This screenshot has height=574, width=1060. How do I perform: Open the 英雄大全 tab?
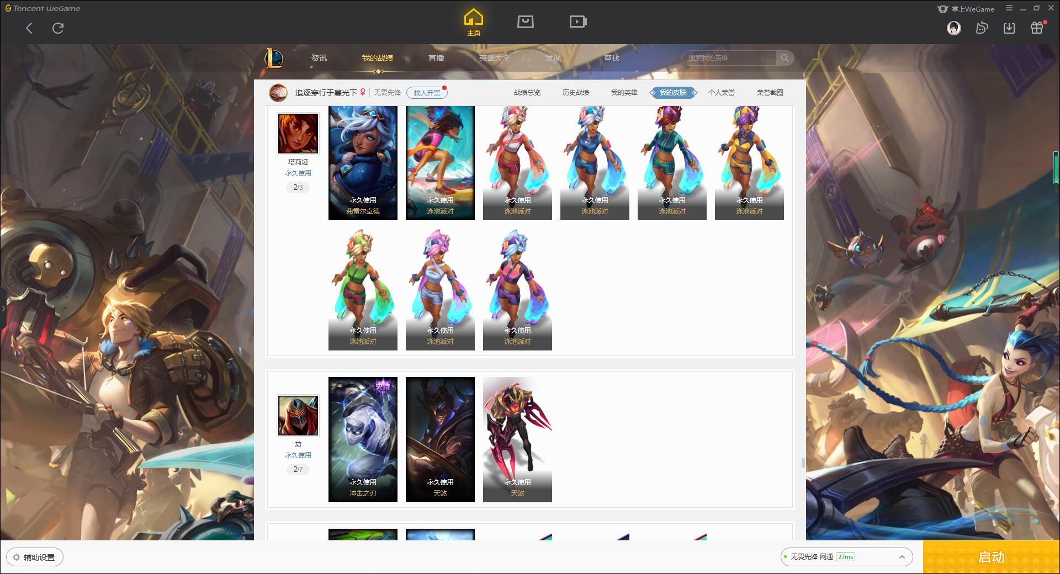pos(495,58)
